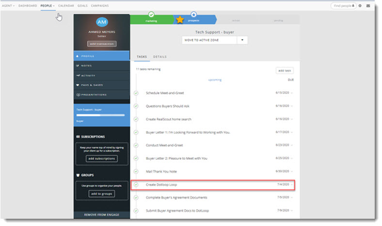Expand options for Create RealScout home search
Viewport: 382px width, 226px height.
(x=292, y=119)
